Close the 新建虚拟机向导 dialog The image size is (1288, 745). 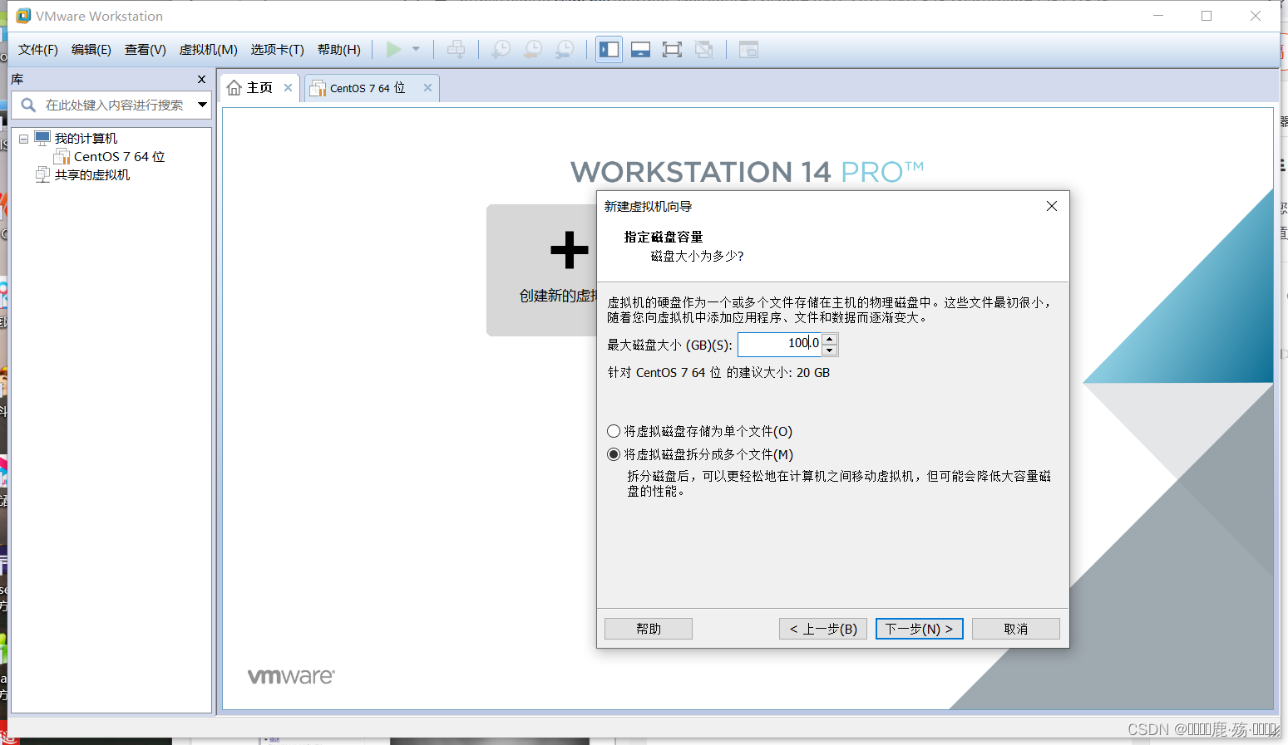(1052, 206)
